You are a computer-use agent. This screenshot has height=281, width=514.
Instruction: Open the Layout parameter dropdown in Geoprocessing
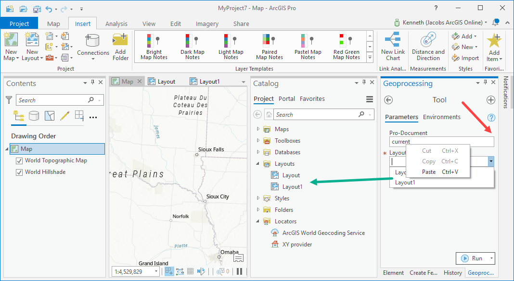[490, 161]
